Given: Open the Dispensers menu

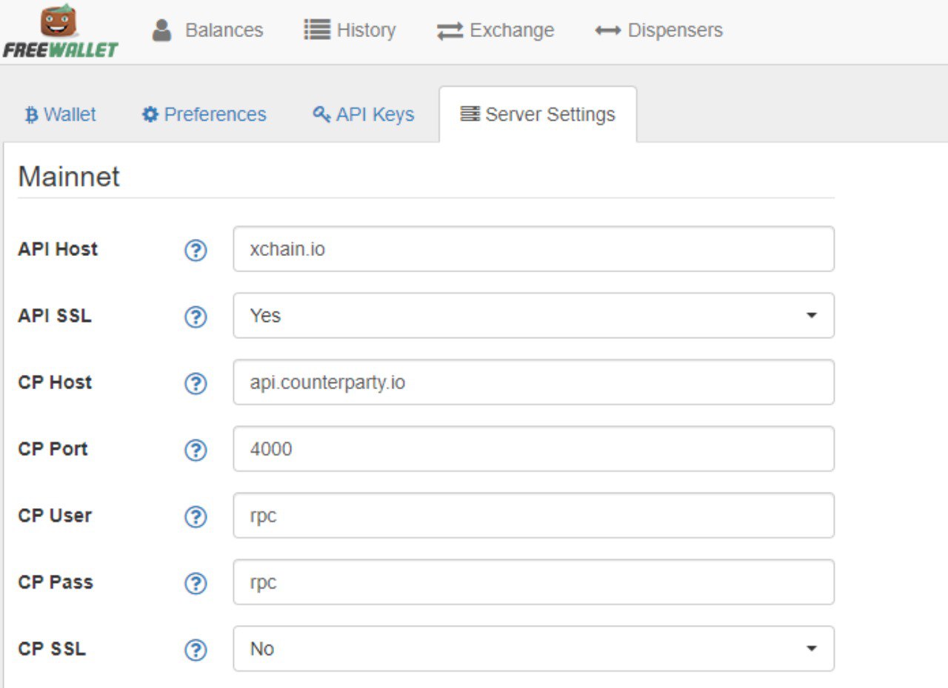Looking at the screenshot, I should 658,30.
